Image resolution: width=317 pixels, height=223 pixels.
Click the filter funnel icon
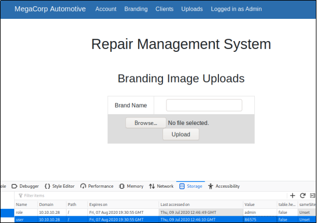21,196
